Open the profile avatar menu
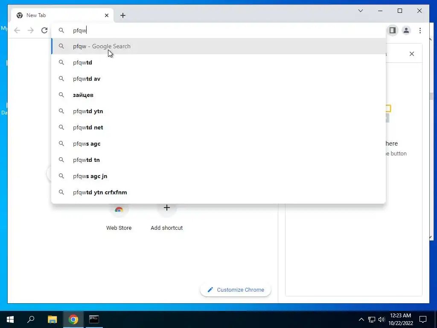This screenshot has width=437, height=328. pyautogui.click(x=406, y=30)
